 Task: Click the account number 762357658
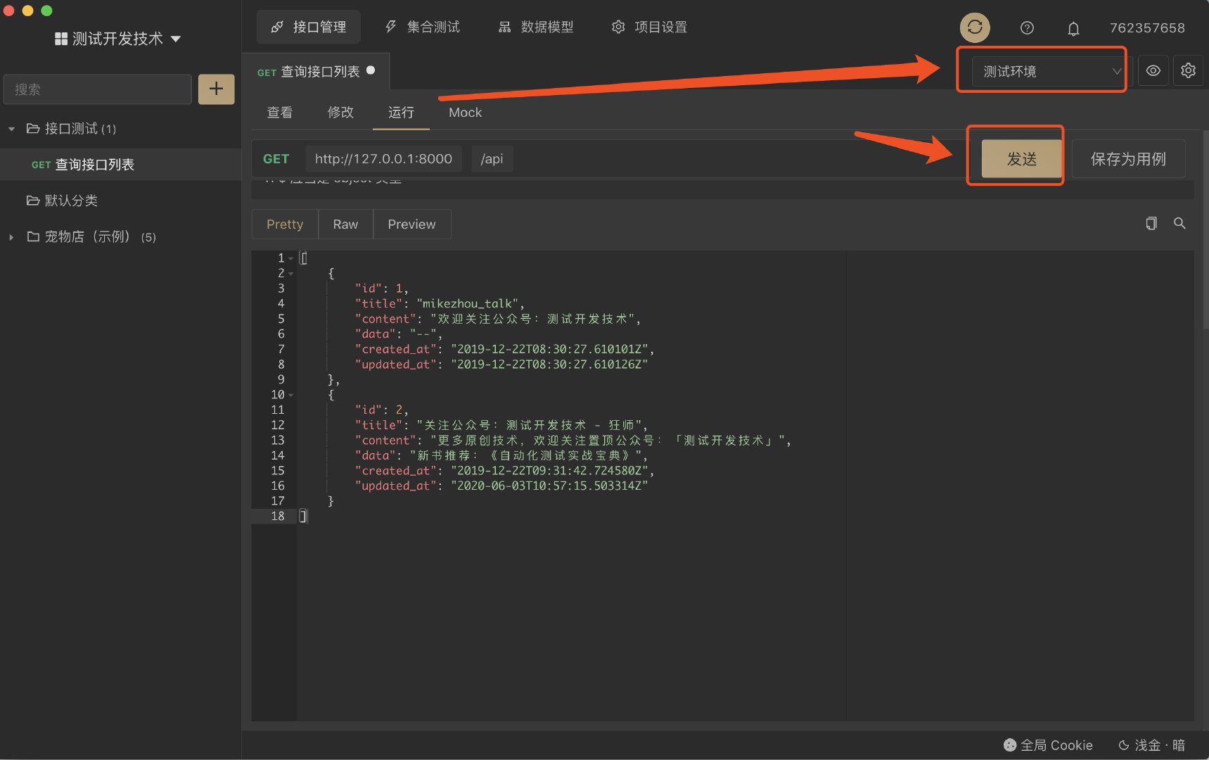pos(1147,28)
